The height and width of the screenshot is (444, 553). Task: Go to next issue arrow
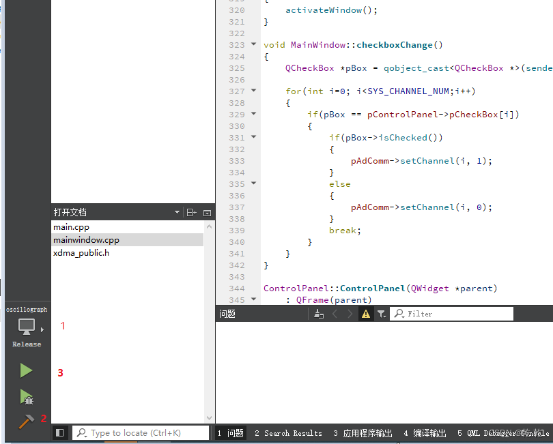(350, 314)
